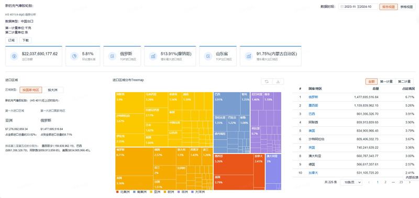Click the 俄罗斯 6.71% treemap block

134,161
